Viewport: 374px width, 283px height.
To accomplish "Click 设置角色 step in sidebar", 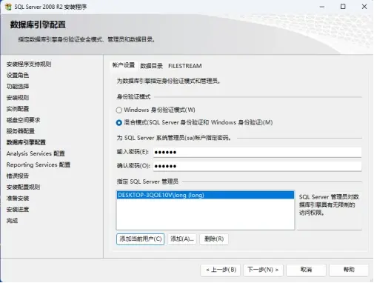I will (18, 76).
